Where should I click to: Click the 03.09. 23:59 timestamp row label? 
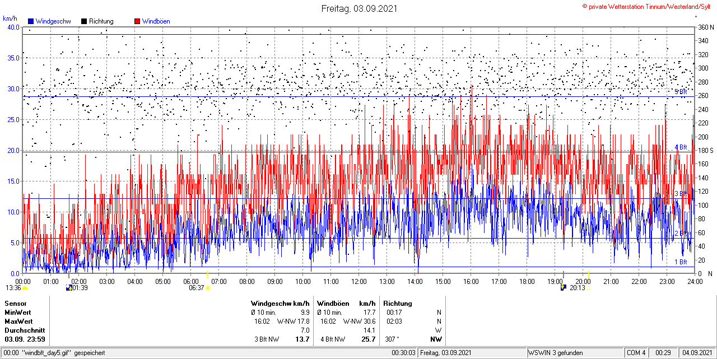(25, 339)
